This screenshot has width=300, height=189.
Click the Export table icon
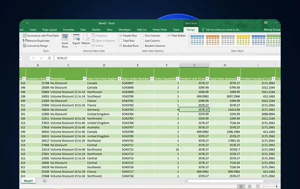[76, 39]
